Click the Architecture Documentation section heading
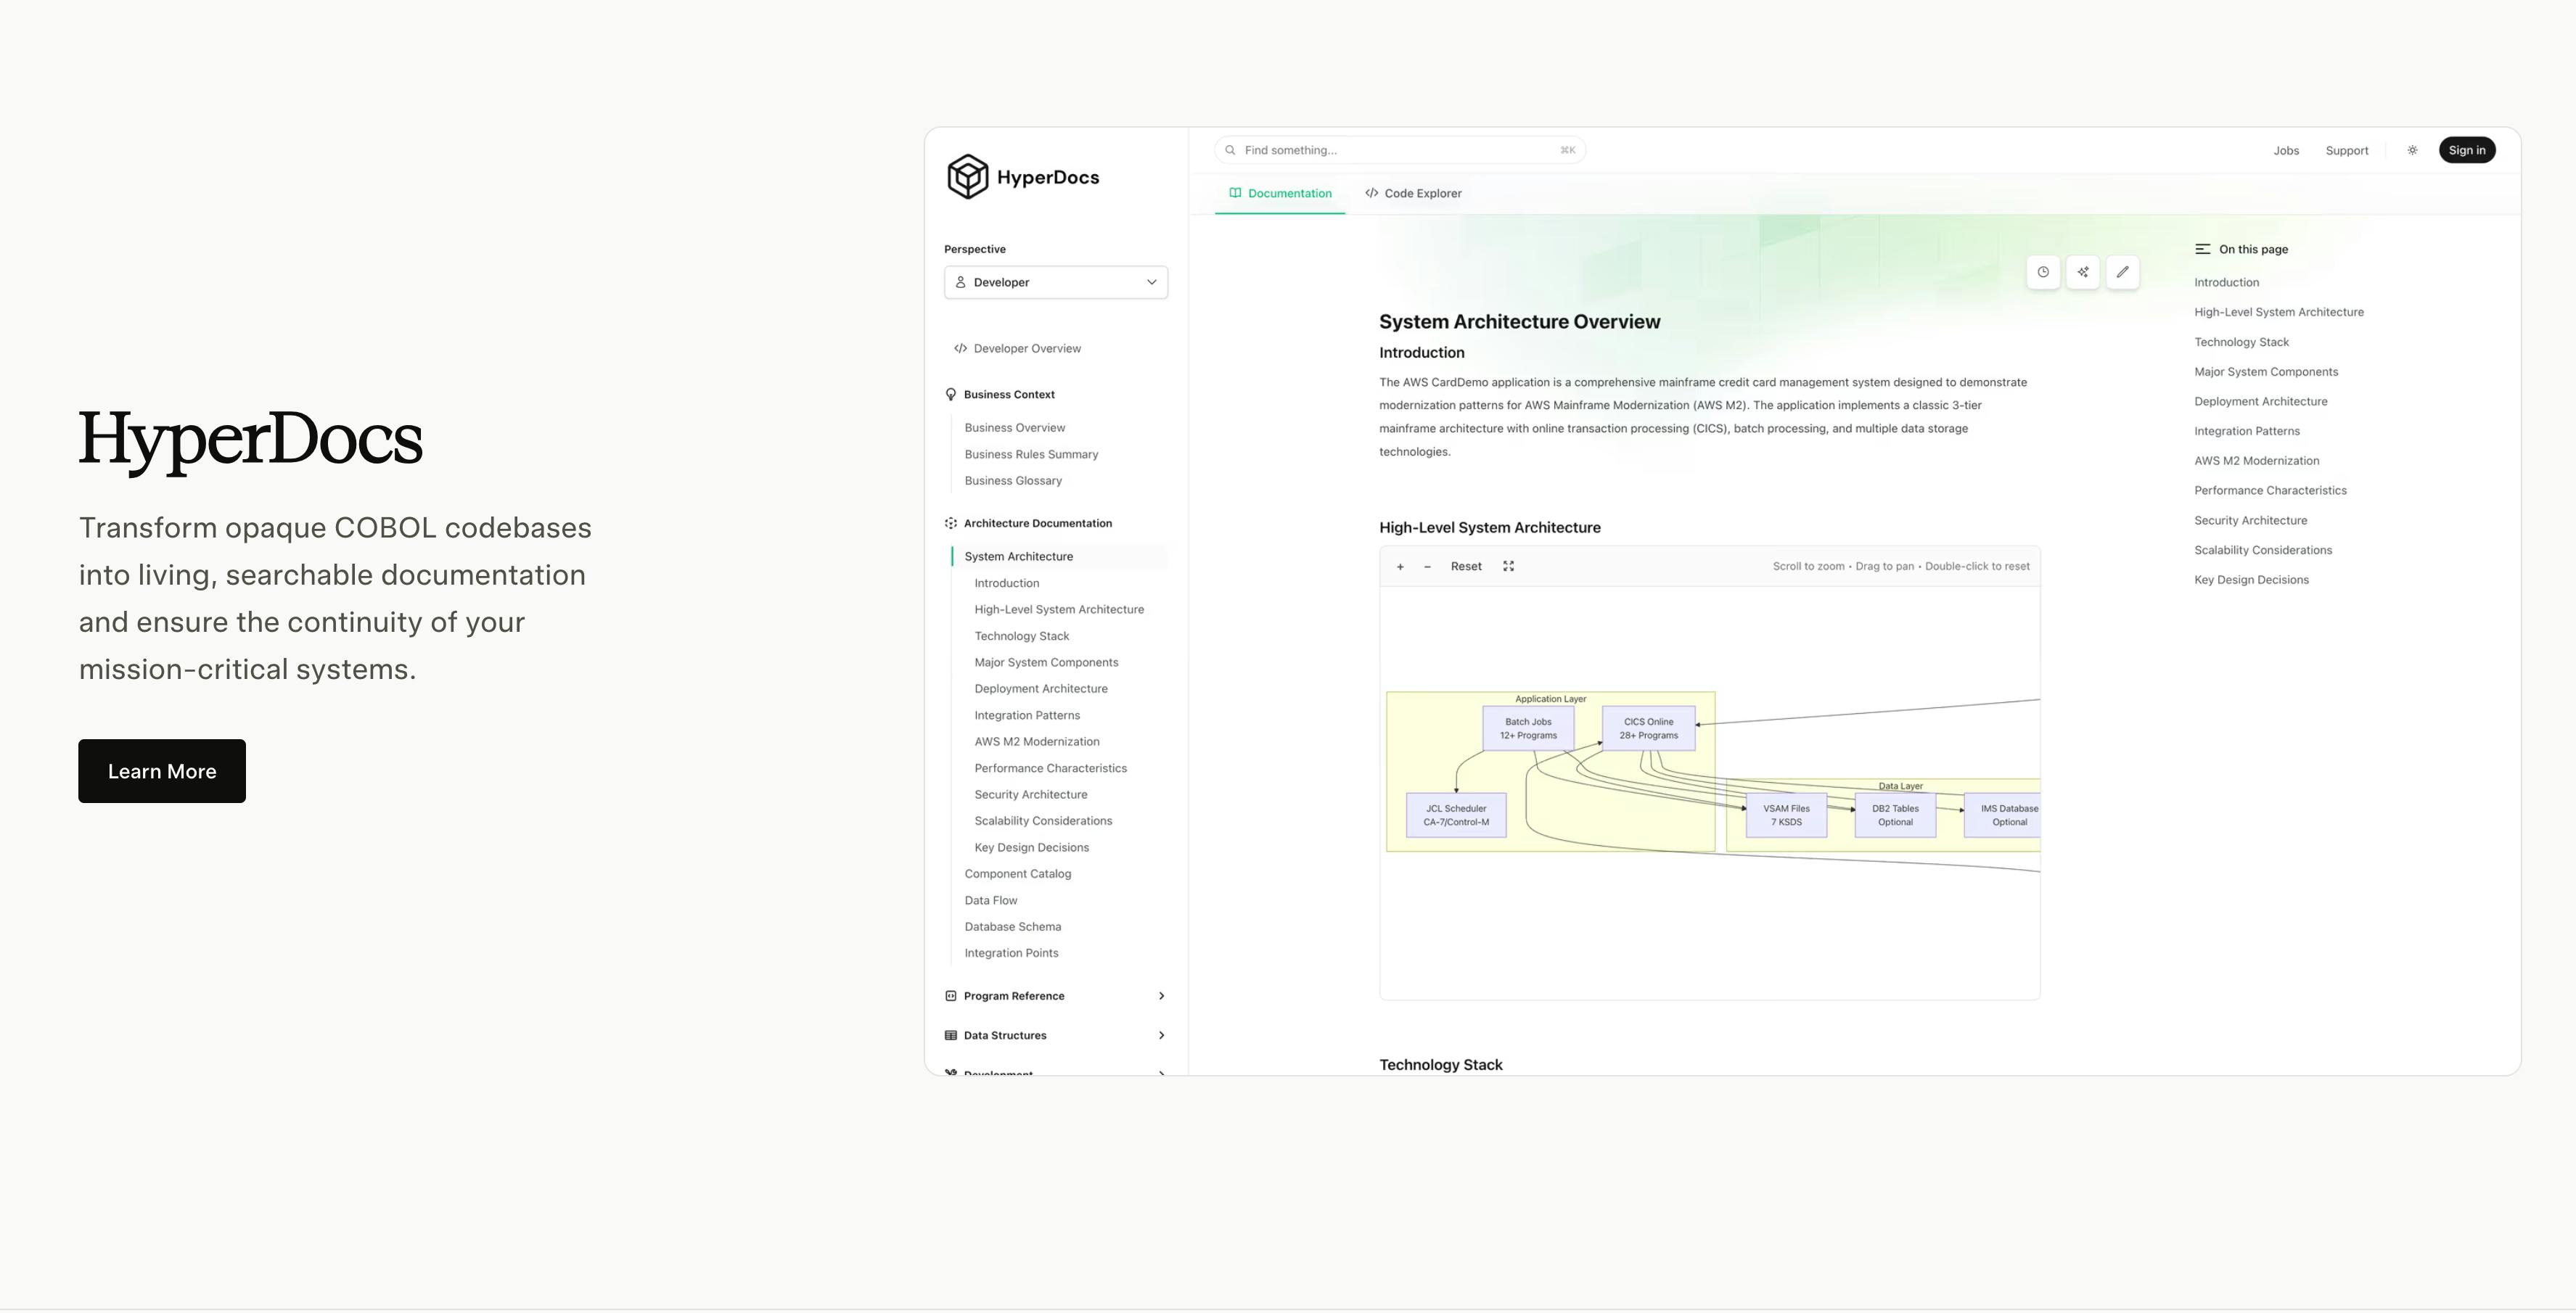 pyautogui.click(x=1037, y=523)
